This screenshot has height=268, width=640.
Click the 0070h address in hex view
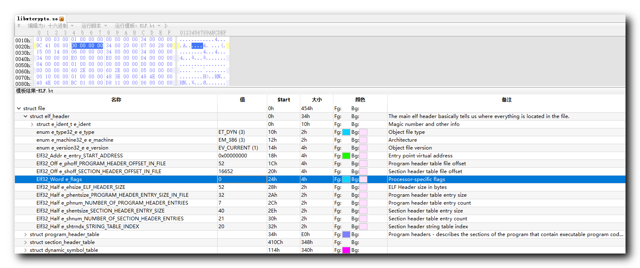click(x=23, y=77)
